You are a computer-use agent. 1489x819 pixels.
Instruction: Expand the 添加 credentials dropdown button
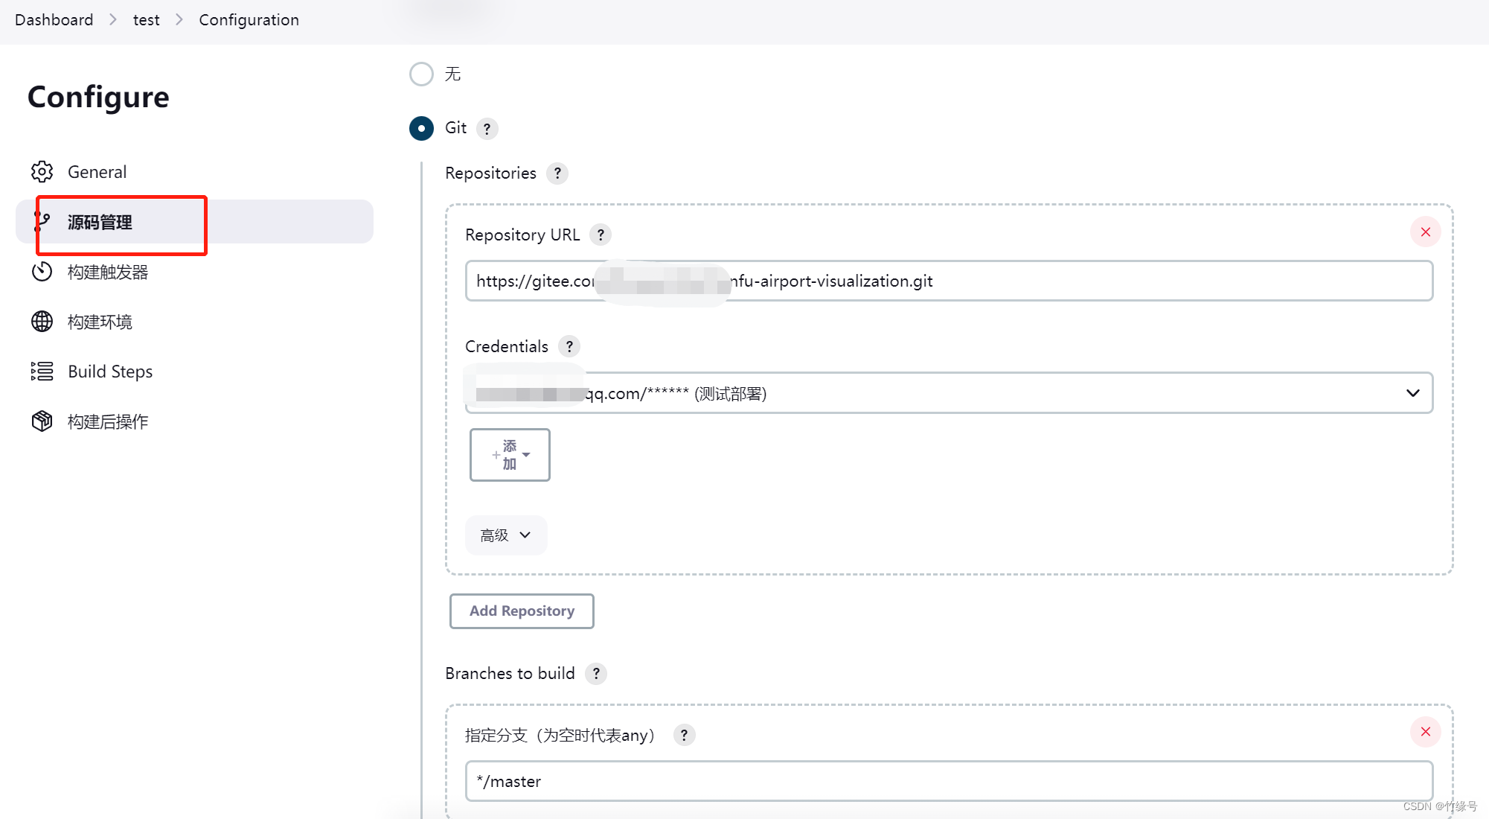510,455
